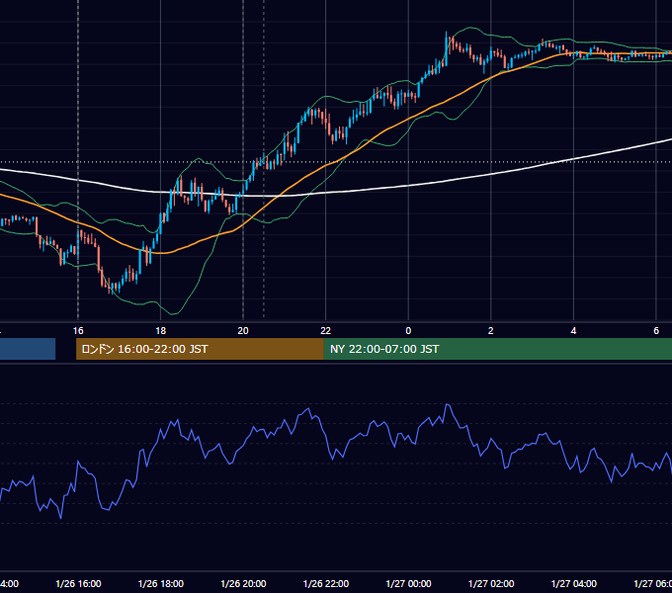Click the 4 hour label under chart
Image resolution: width=672 pixels, height=593 pixels.
pos(573,331)
